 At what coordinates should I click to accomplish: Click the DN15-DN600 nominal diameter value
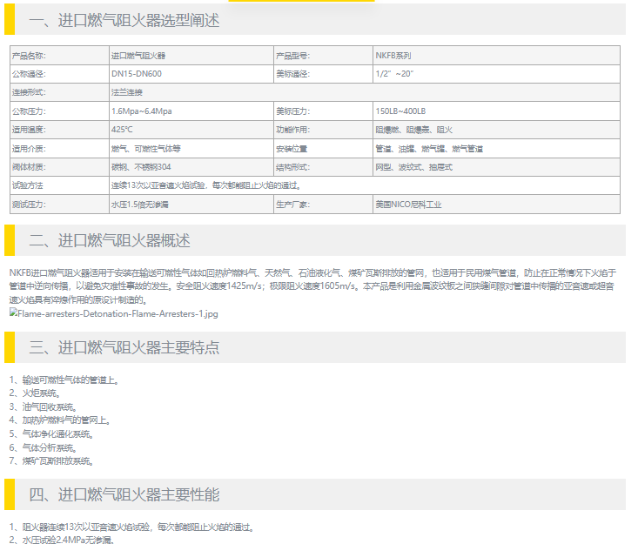(136, 74)
